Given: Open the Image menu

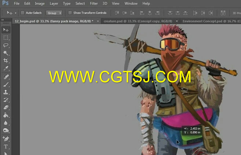Looking at the screenshot, I should tap(40, 3).
